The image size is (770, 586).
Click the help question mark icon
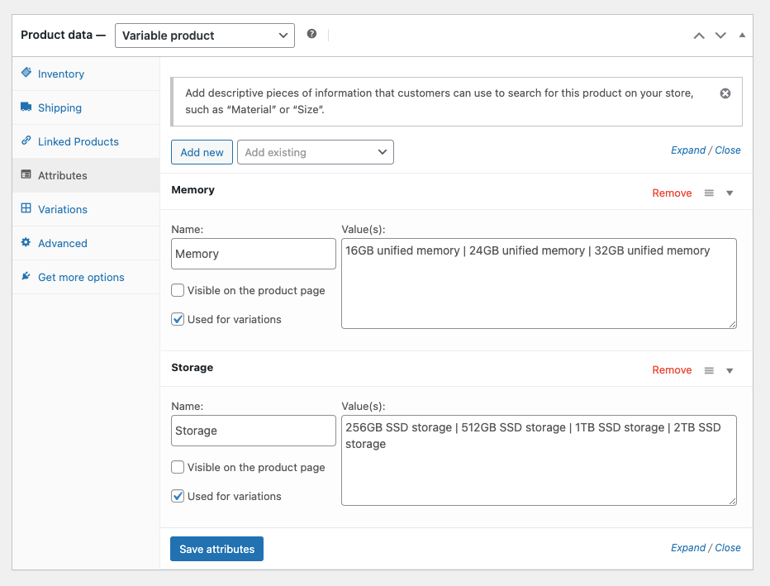pyautogui.click(x=311, y=34)
